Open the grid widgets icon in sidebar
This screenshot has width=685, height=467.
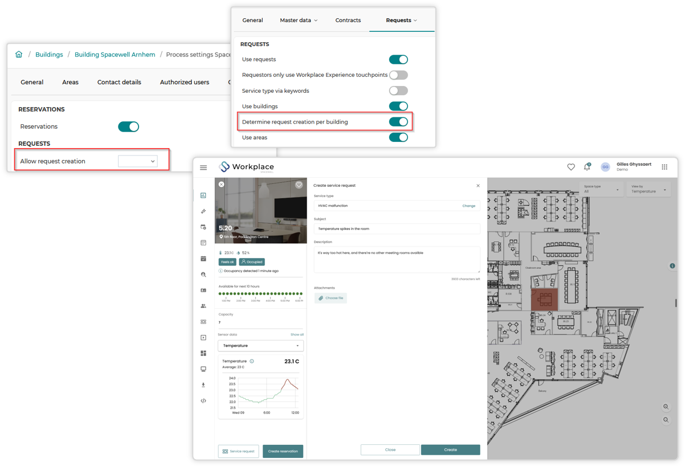click(203, 353)
